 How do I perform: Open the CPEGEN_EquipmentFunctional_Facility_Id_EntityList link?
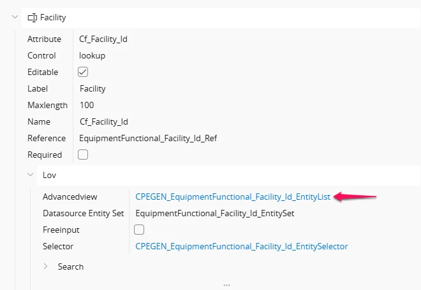233,197
